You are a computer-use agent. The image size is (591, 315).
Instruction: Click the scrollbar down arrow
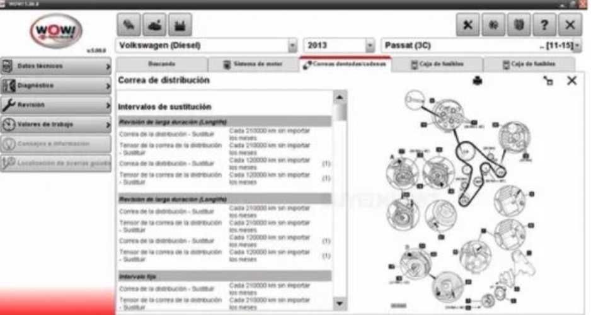point(340,303)
